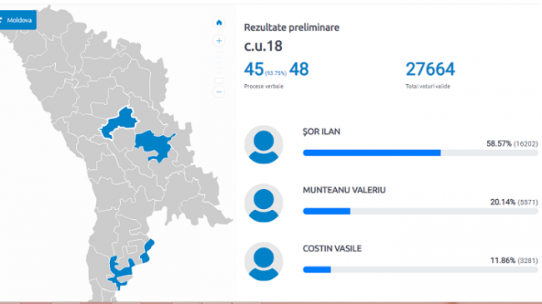This screenshot has height=304, width=542.
Task: Select the blue central-north highlighted district
Action: 120,122
